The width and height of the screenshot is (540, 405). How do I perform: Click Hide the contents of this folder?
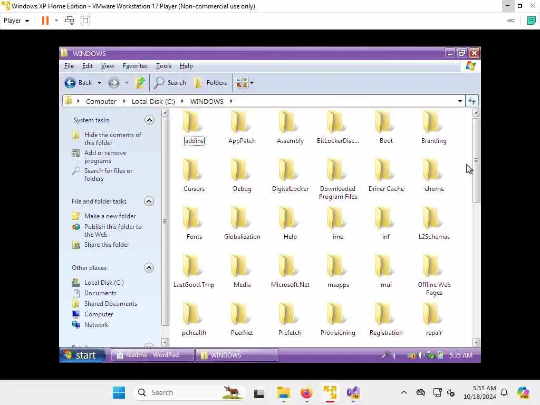click(113, 139)
